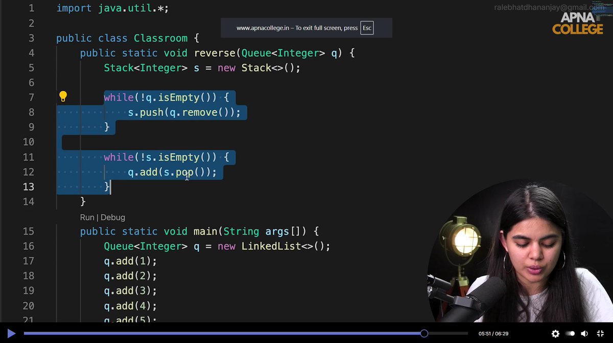
Task: Click 'LinkedList<>()' on line 16
Action: [283, 246]
